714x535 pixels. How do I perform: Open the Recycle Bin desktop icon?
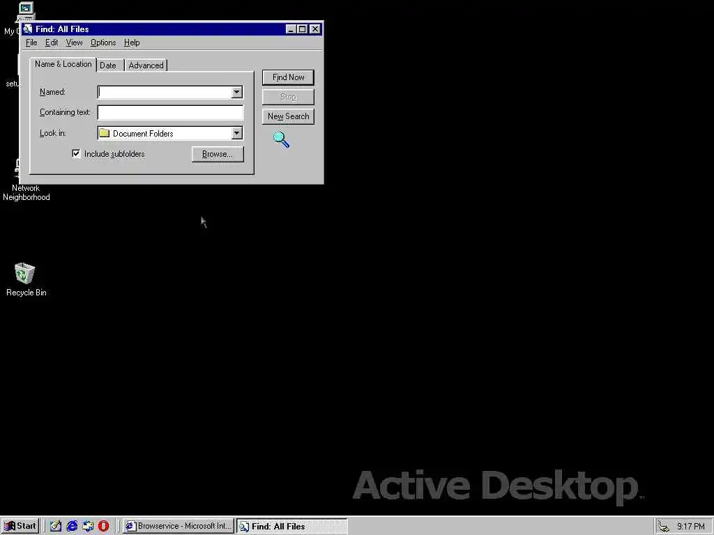tap(24, 273)
